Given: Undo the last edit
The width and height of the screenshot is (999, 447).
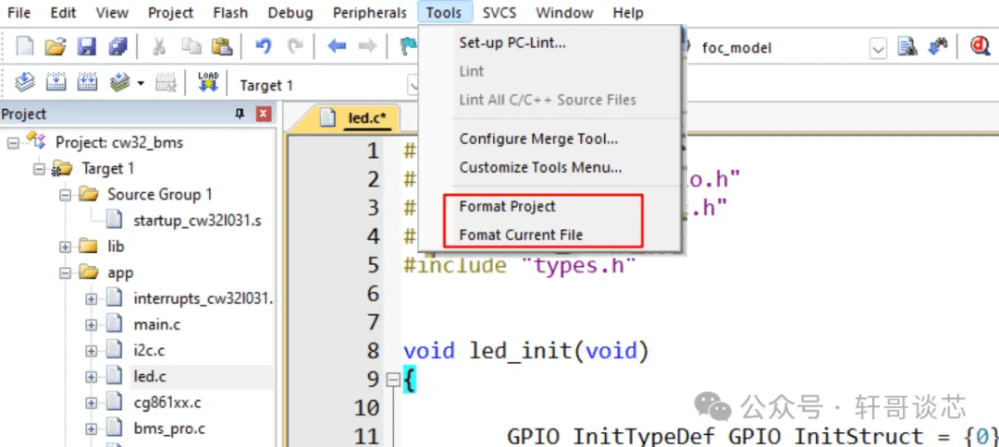Looking at the screenshot, I should pos(264,46).
